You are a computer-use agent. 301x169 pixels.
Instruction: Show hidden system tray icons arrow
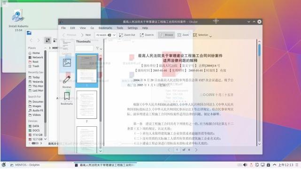coord(275,165)
